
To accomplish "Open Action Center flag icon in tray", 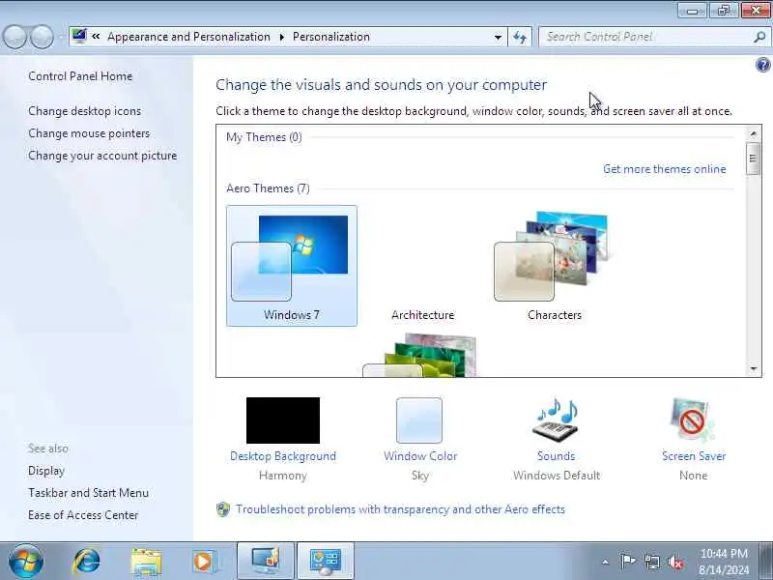I will coord(628,562).
